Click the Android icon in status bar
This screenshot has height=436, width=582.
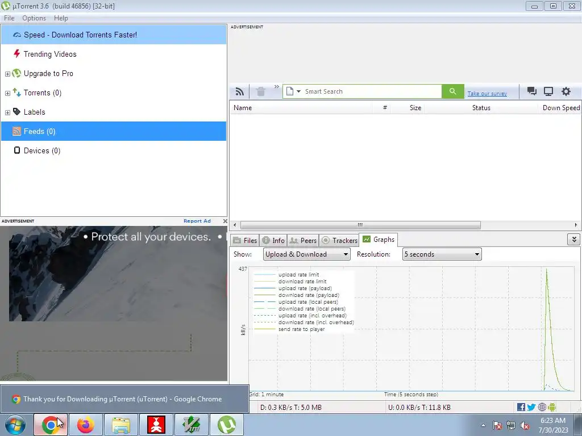(552, 407)
